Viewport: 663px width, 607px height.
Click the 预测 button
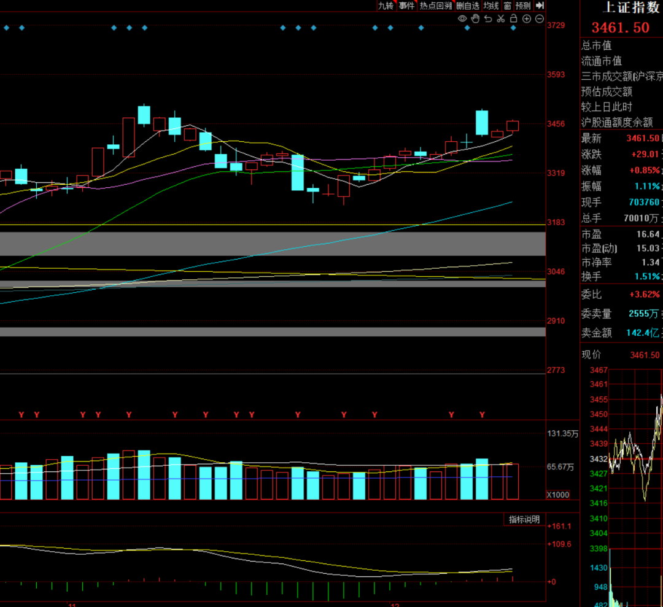(x=523, y=6)
